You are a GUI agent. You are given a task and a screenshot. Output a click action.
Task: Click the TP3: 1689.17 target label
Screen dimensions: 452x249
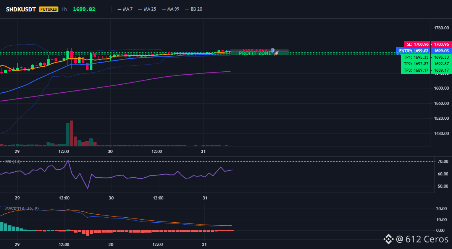pyautogui.click(x=415, y=70)
